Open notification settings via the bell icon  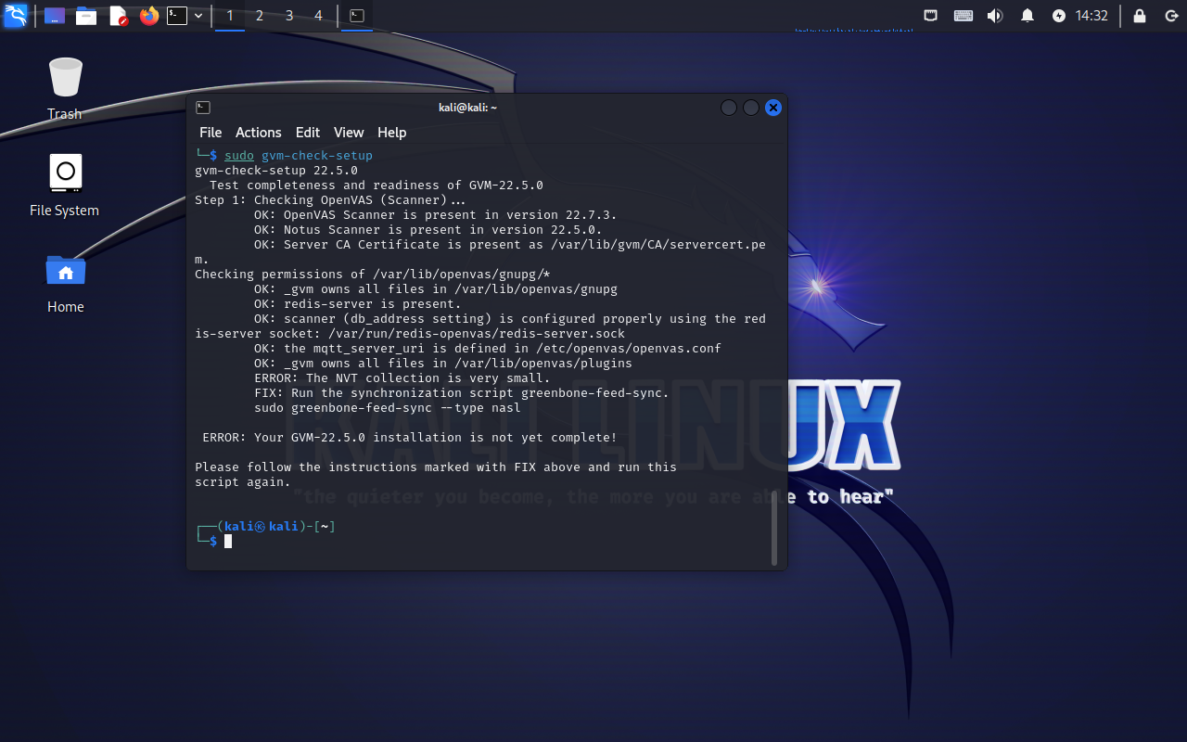(x=1027, y=15)
